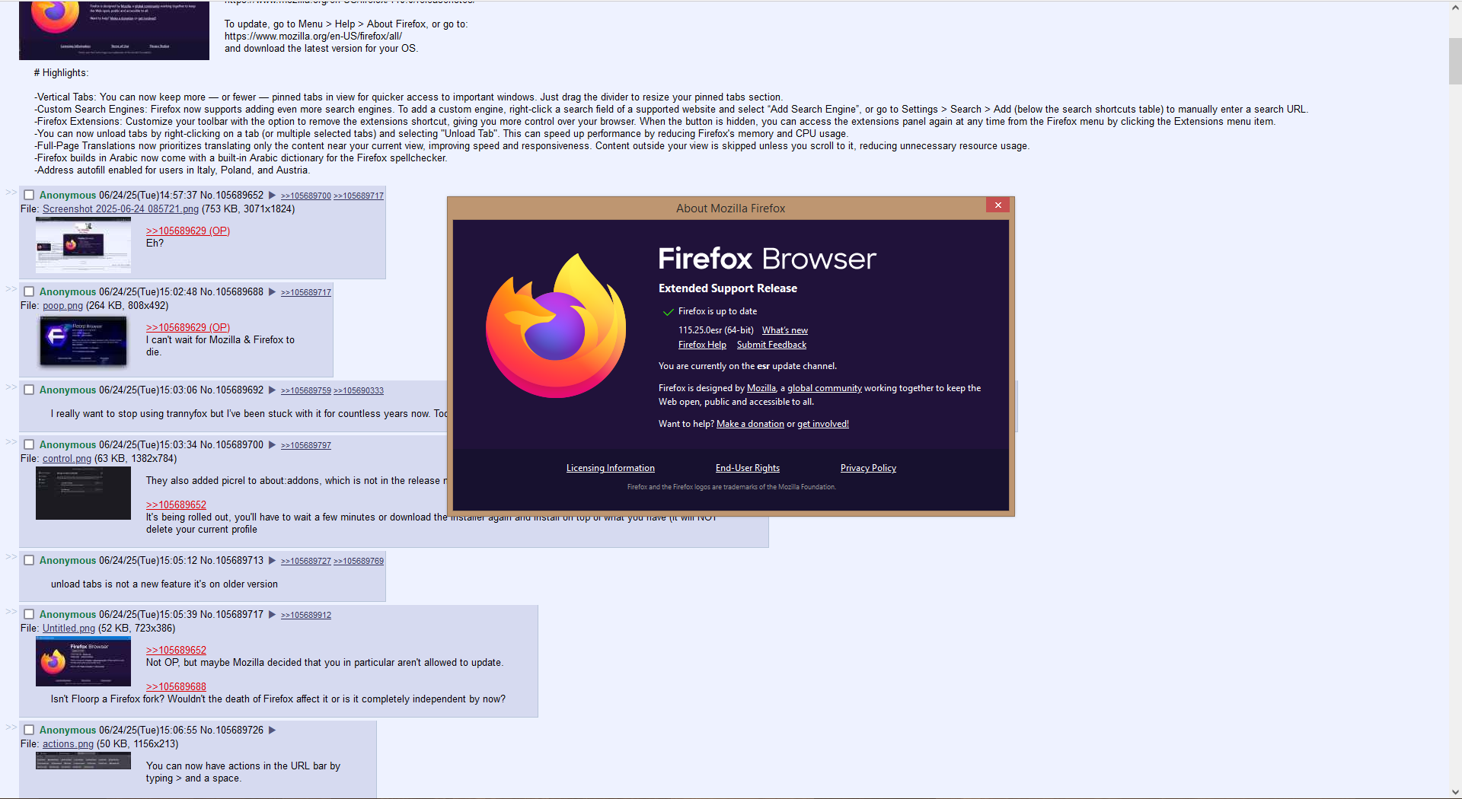
Task: Open End-User Rights
Action: point(747,468)
